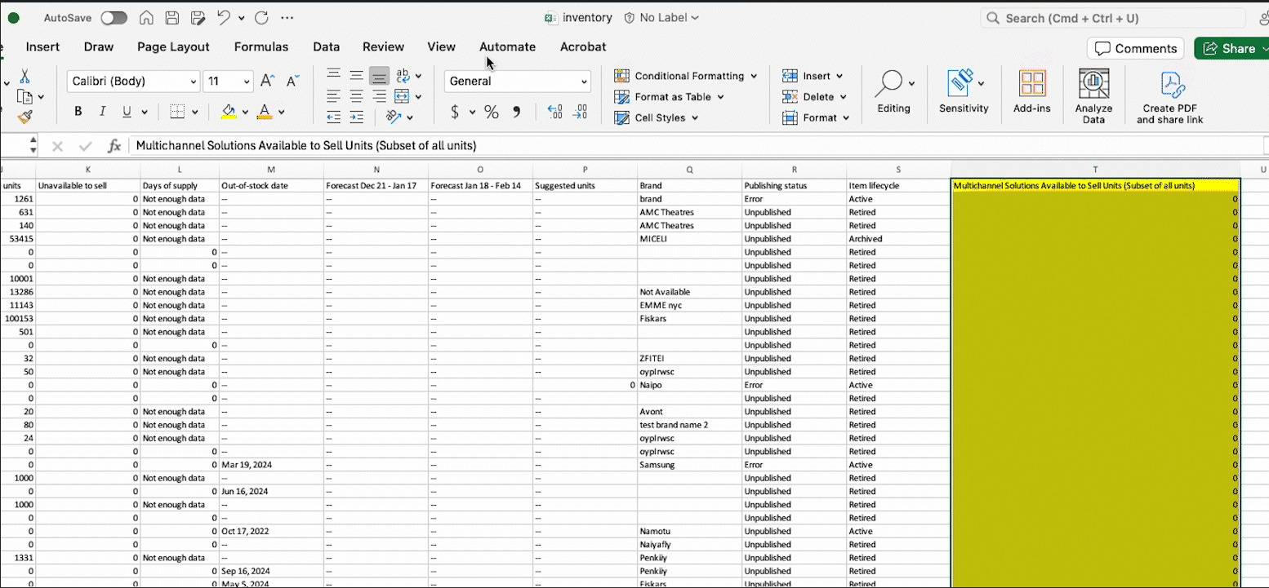Image resolution: width=1269 pixels, height=588 pixels.
Task: Open the Calibri (Body) font dropdown
Action: (x=194, y=82)
